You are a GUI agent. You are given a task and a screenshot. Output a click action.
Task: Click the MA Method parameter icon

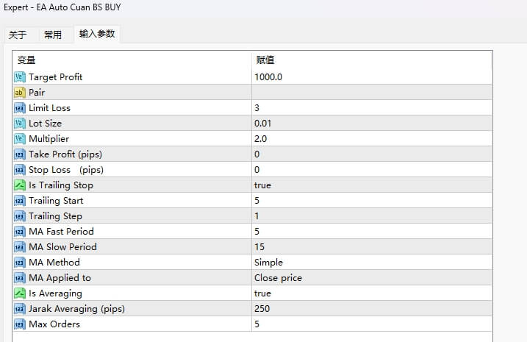(20, 263)
